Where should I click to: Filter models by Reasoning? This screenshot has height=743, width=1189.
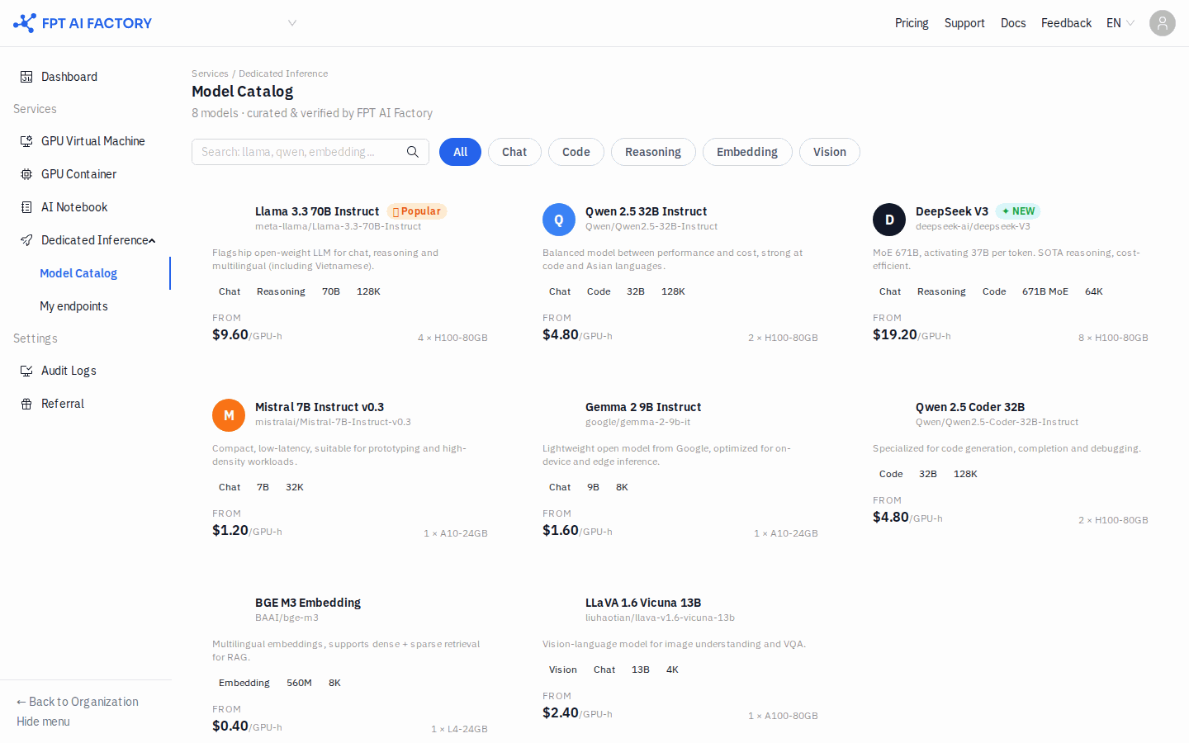coord(653,152)
